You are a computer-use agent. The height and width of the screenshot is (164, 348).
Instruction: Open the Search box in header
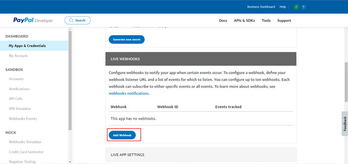(x=77, y=20)
